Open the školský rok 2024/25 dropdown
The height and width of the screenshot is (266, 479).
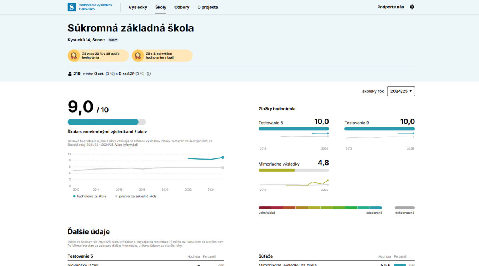pyautogui.click(x=401, y=91)
